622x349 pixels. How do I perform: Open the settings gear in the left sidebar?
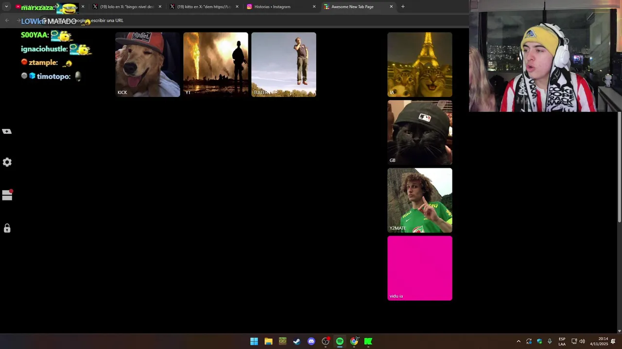coord(7,162)
